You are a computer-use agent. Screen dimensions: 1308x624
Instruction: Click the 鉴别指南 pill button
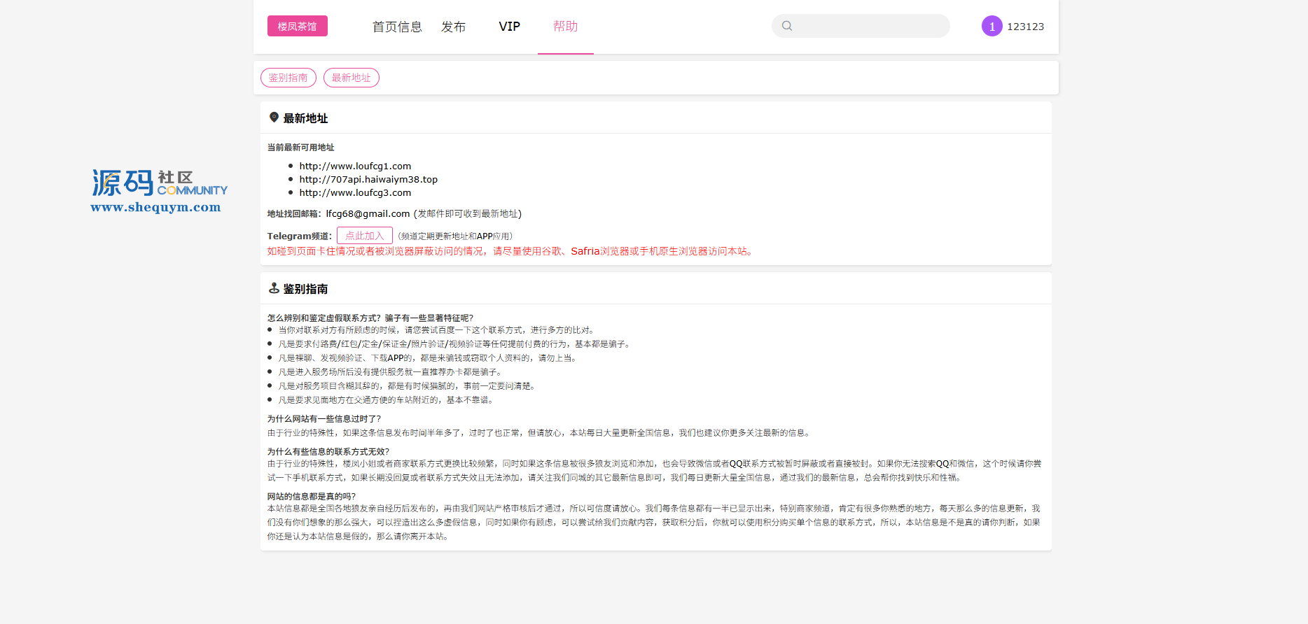[288, 78]
